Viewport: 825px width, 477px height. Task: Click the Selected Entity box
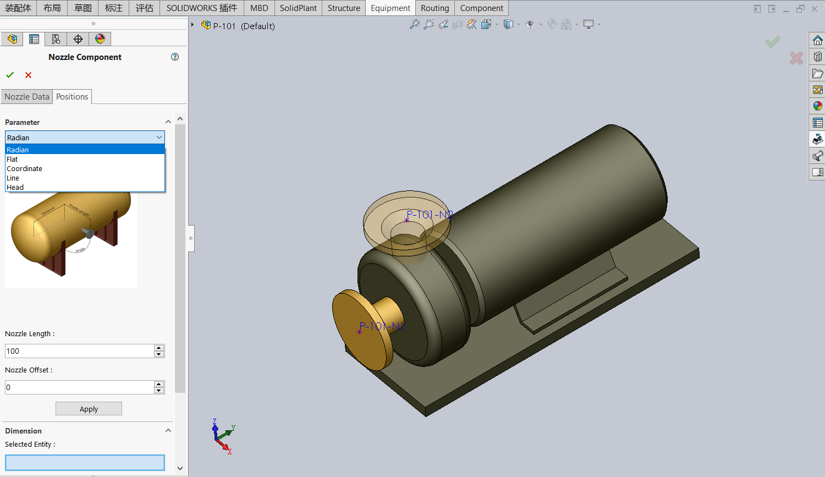[x=85, y=462]
